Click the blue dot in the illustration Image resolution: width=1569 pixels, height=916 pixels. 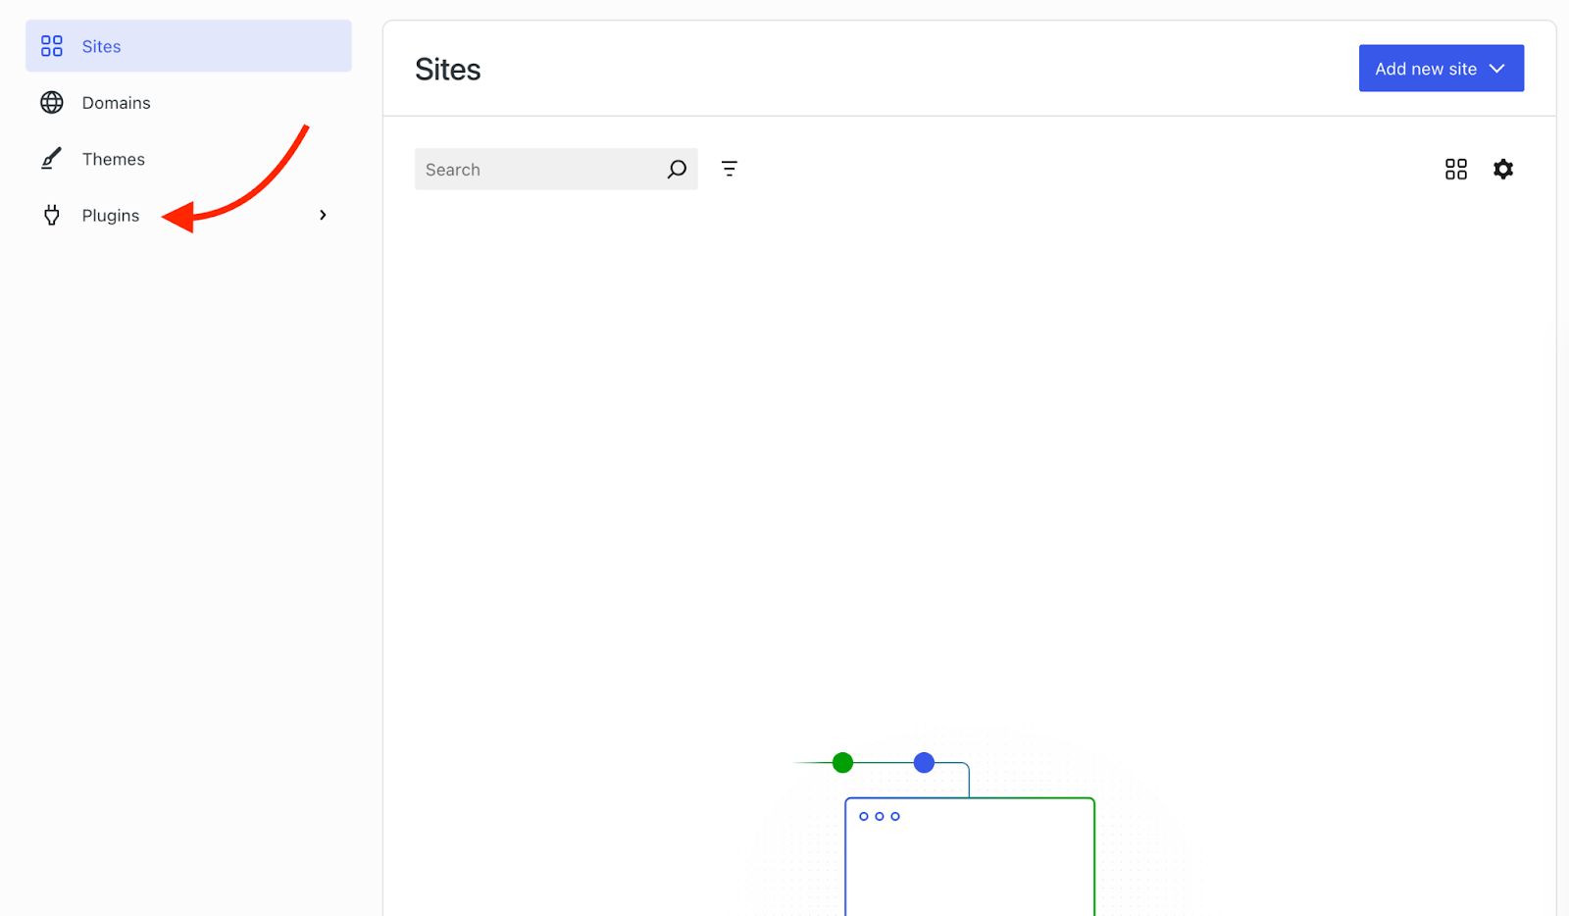[923, 762]
